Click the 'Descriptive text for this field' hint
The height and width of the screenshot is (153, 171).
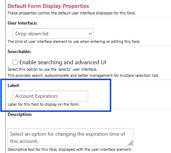coord(69,149)
